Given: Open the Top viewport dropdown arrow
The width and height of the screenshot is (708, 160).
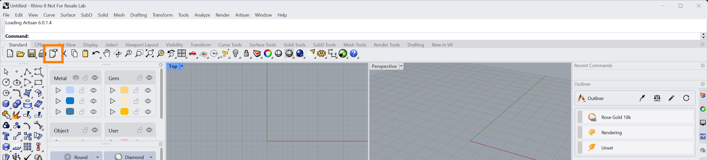Looking at the screenshot, I should [x=182, y=66].
